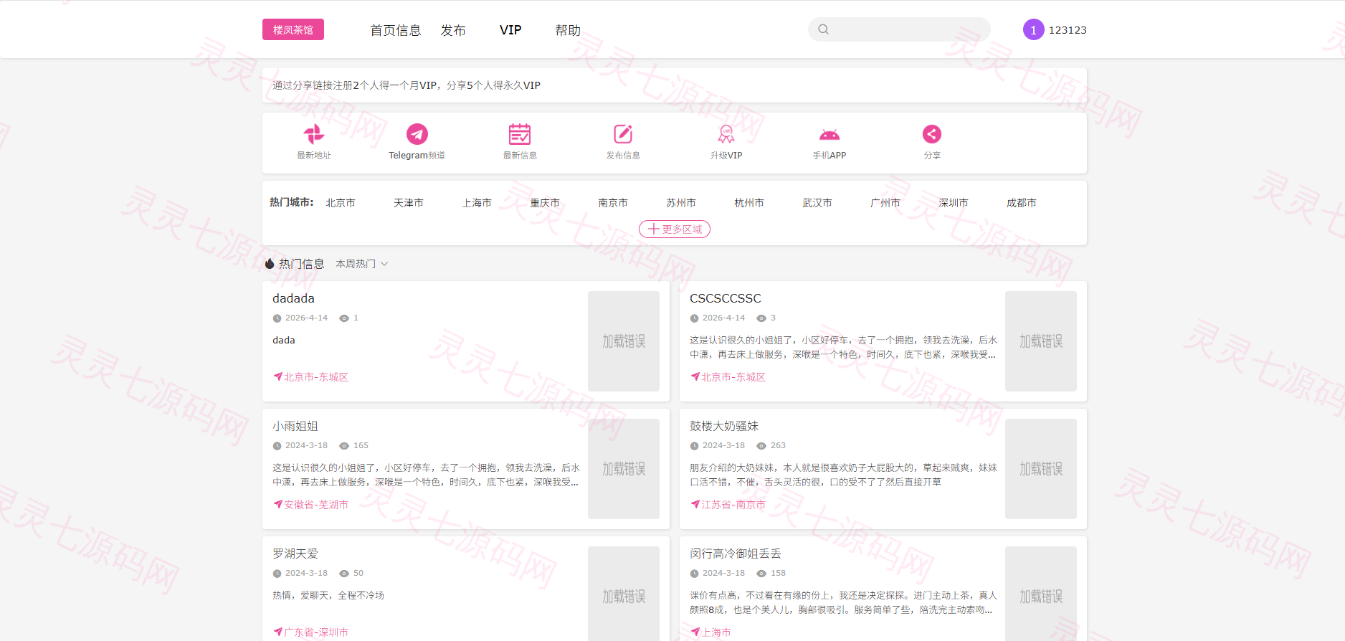Click location arrow icon before 江苏省-南京市
Screen dimensions: 1345x641
[x=695, y=504]
